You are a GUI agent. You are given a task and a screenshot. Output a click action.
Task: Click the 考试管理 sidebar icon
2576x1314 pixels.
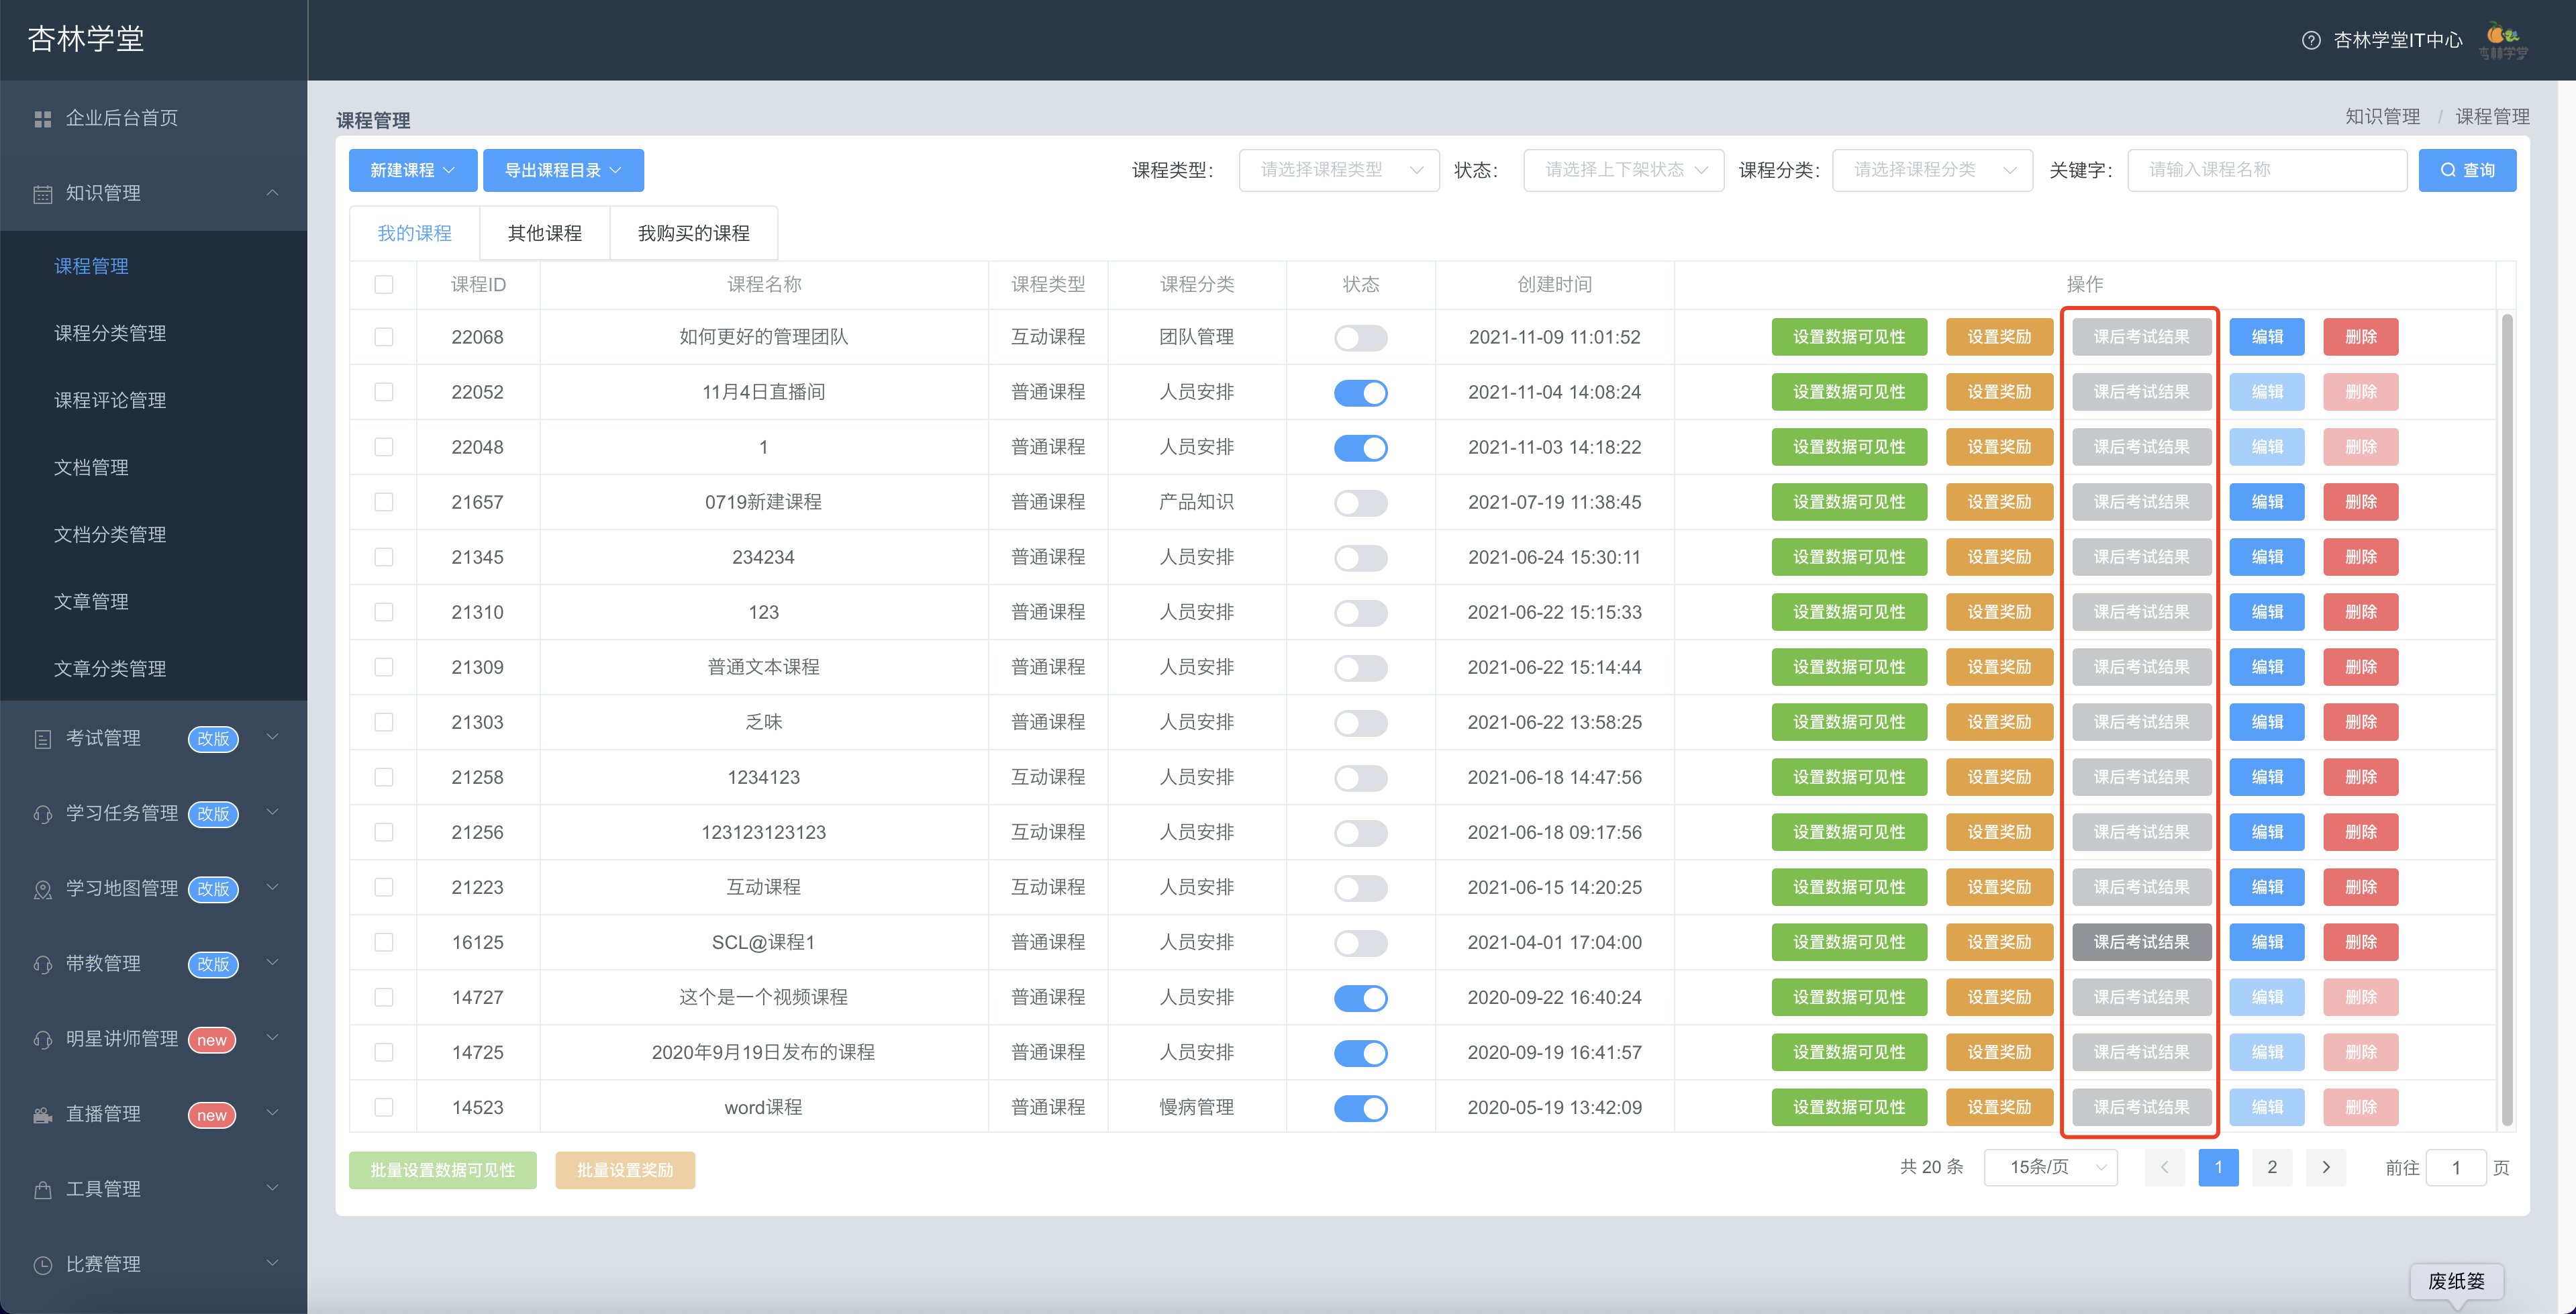[x=42, y=739]
